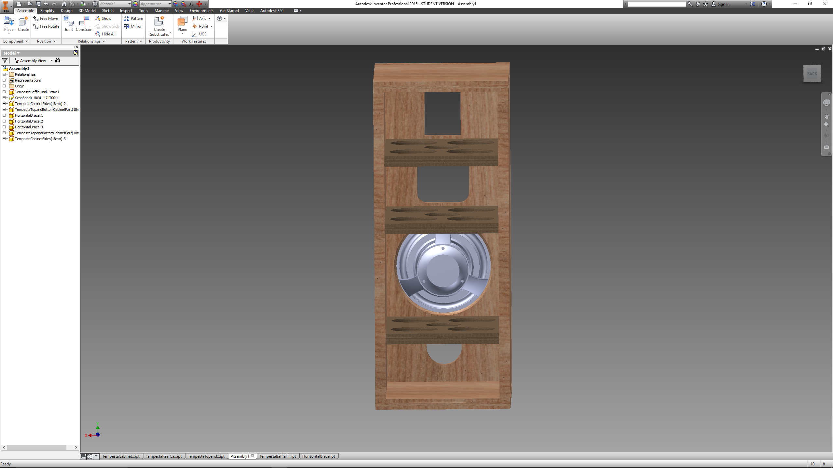Image resolution: width=833 pixels, height=468 pixels.
Task: Switch to TempestaBaffleFi...ipt document tab
Action: click(x=278, y=456)
